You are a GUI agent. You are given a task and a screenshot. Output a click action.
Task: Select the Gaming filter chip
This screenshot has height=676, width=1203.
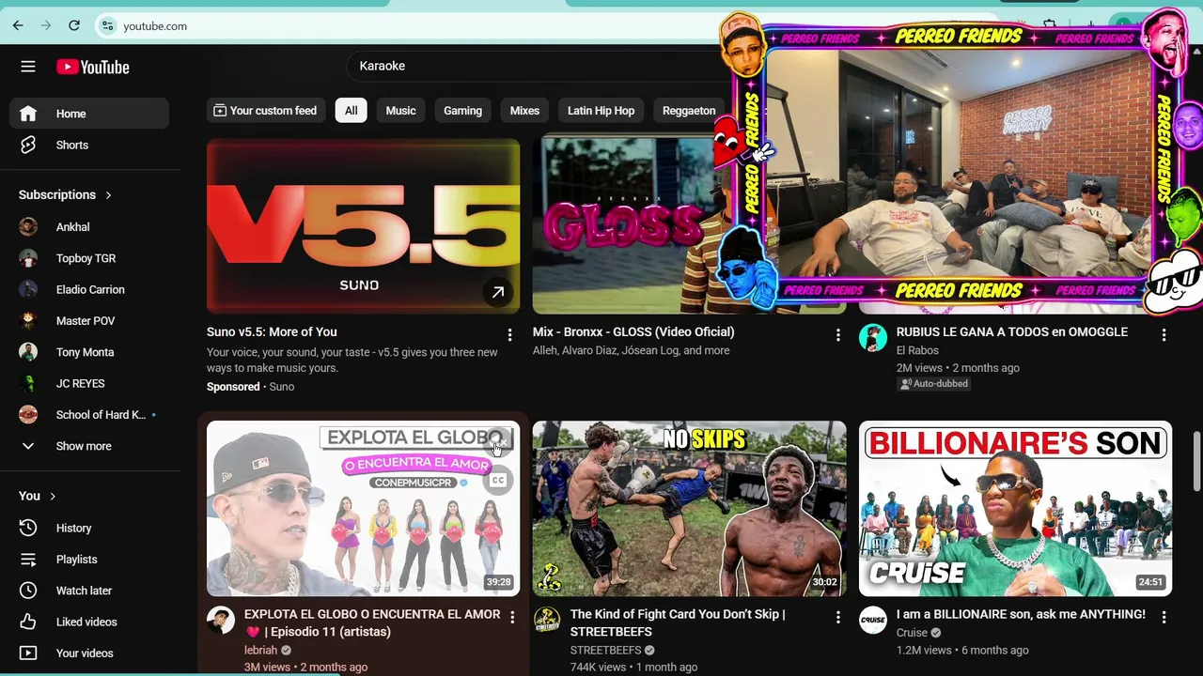click(x=462, y=111)
